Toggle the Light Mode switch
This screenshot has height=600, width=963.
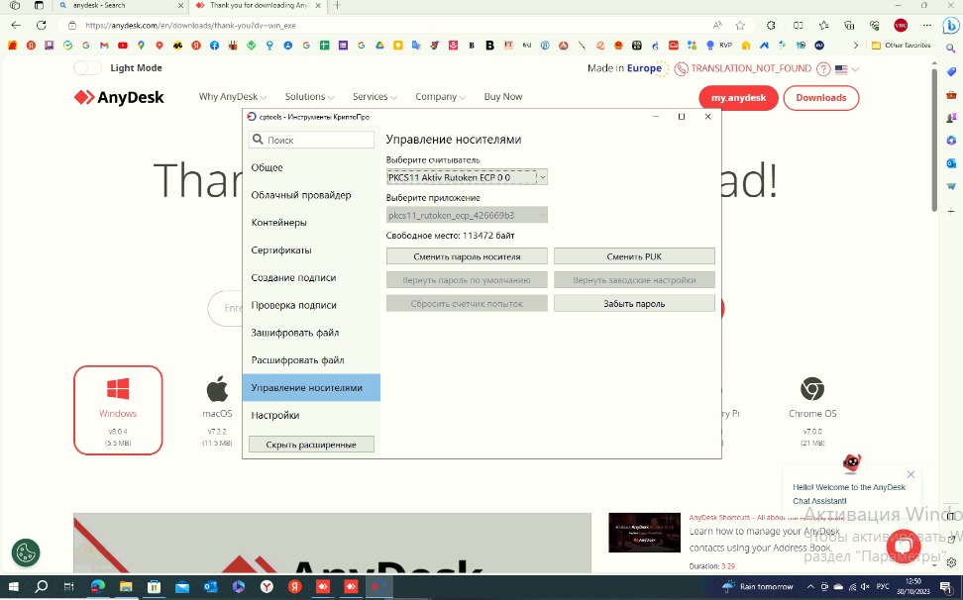pos(87,68)
